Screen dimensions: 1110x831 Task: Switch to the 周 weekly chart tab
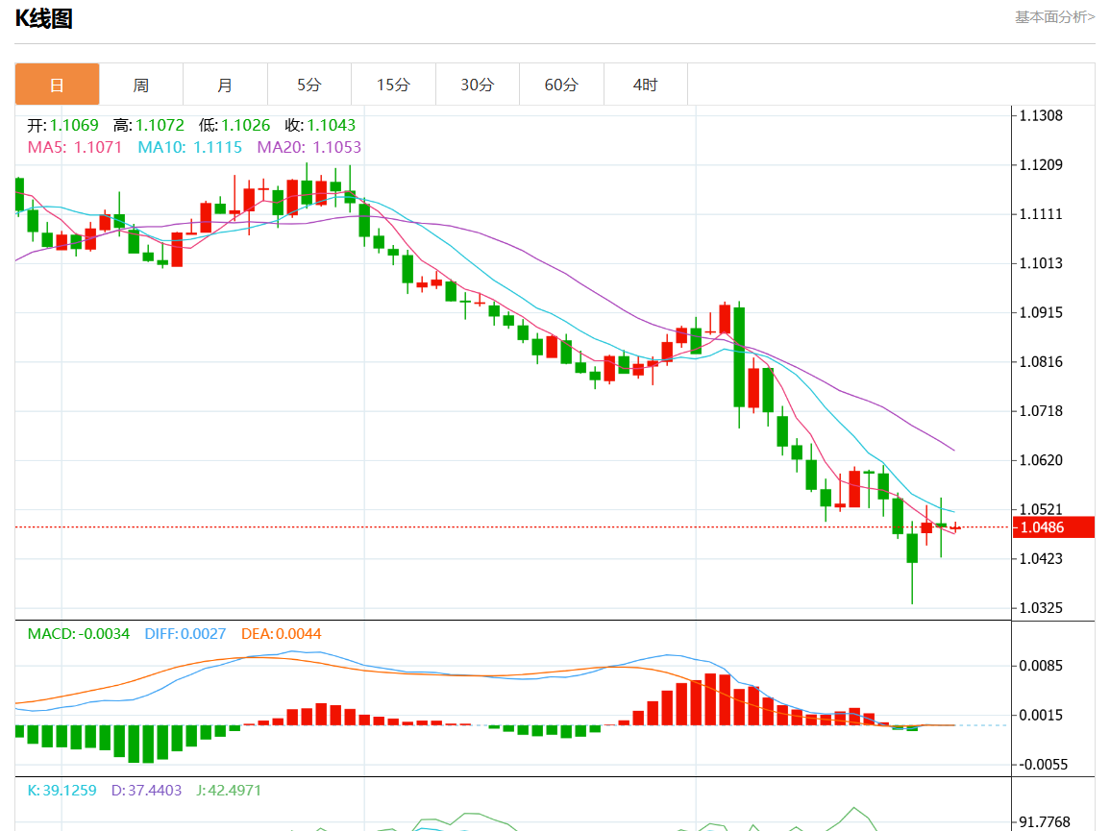[141, 85]
